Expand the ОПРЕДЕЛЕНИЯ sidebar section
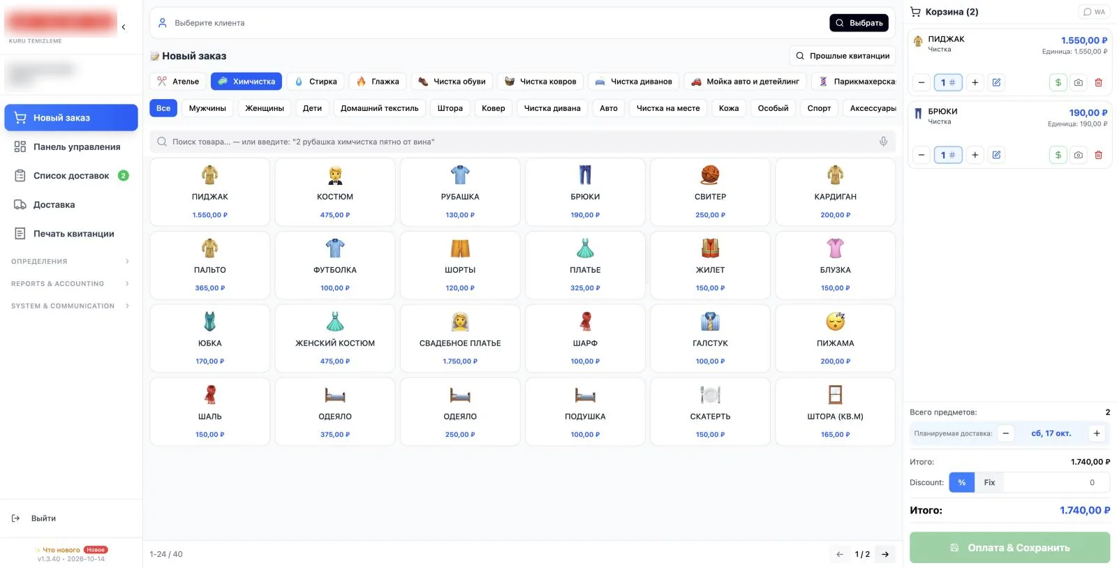The image size is (1117, 568). [70, 262]
